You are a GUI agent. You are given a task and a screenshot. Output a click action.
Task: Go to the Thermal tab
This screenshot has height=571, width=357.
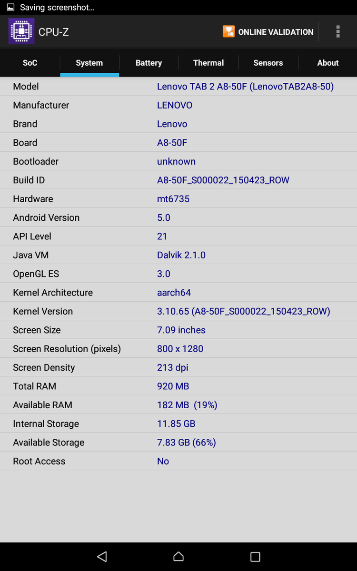208,63
